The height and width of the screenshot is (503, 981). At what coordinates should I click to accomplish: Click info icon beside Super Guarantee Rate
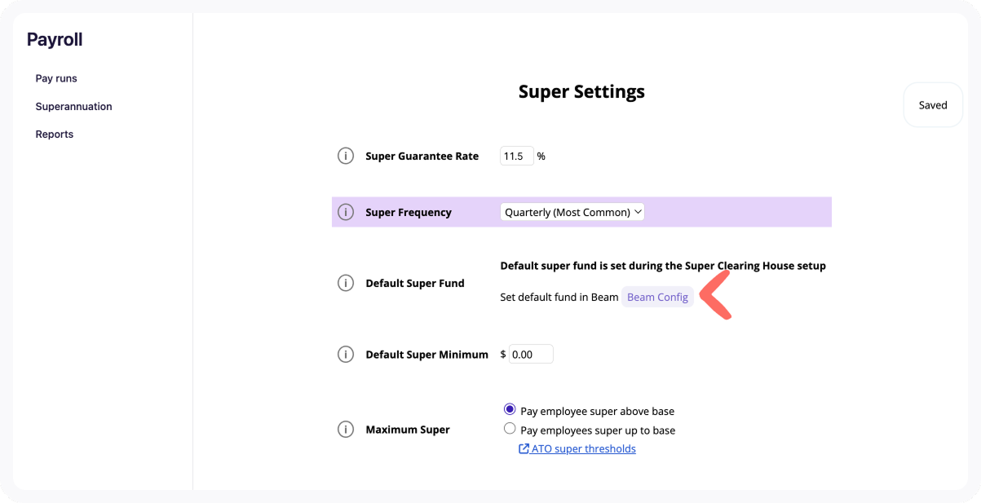[346, 156]
